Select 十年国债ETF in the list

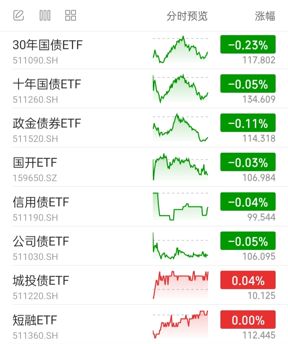[47, 84]
